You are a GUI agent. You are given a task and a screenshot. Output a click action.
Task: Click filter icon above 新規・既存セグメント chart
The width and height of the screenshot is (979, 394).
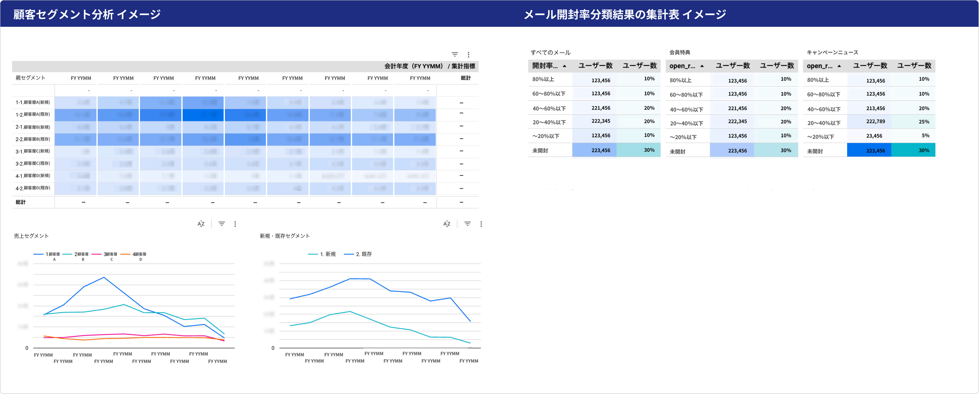[467, 224]
